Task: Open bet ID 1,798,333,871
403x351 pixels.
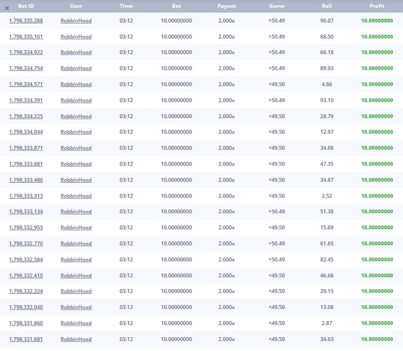Action: point(26,148)
